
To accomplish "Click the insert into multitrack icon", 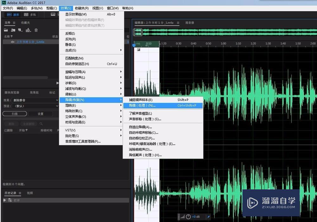I will tap(28, 30).
